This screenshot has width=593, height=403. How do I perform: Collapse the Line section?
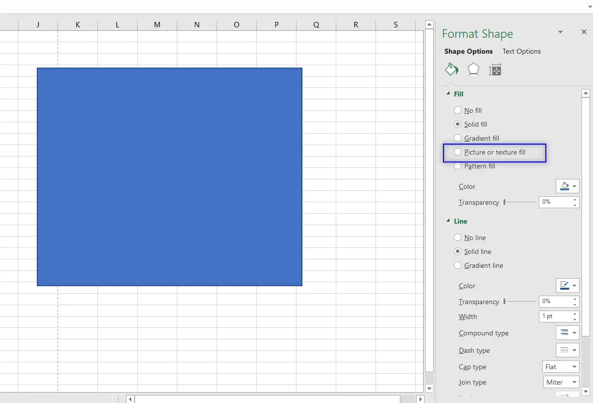click(x=448, y=221)
